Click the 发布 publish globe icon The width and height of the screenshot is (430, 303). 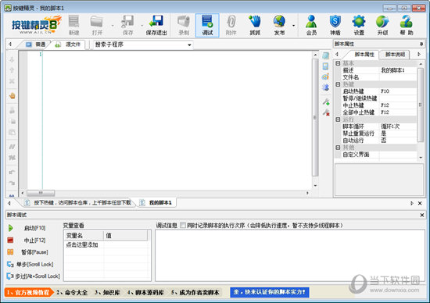(279, 25)
